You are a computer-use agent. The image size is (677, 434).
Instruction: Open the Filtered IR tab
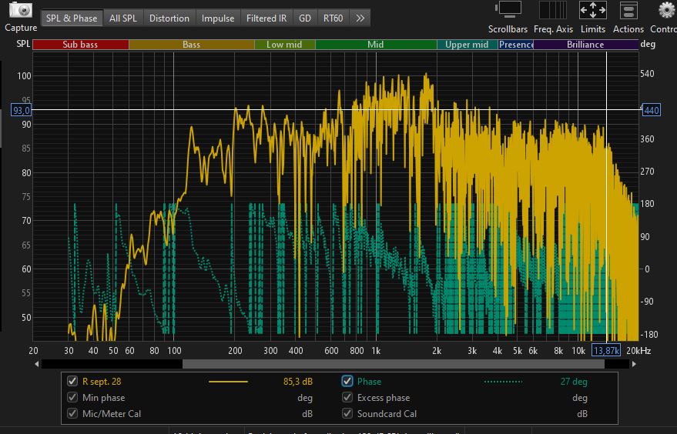click(x=266, y=18)
